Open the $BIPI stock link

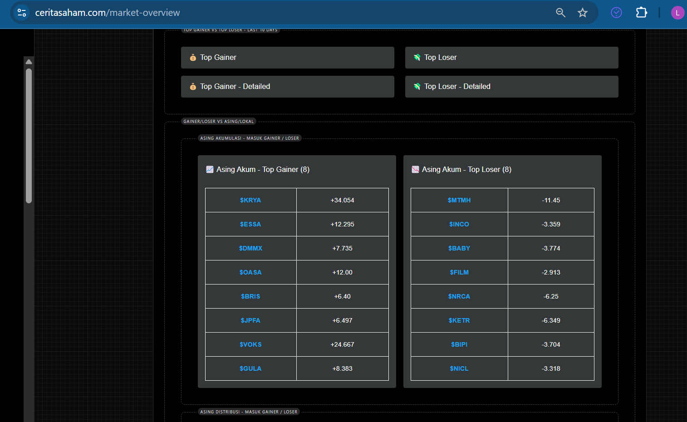[459, 344]
